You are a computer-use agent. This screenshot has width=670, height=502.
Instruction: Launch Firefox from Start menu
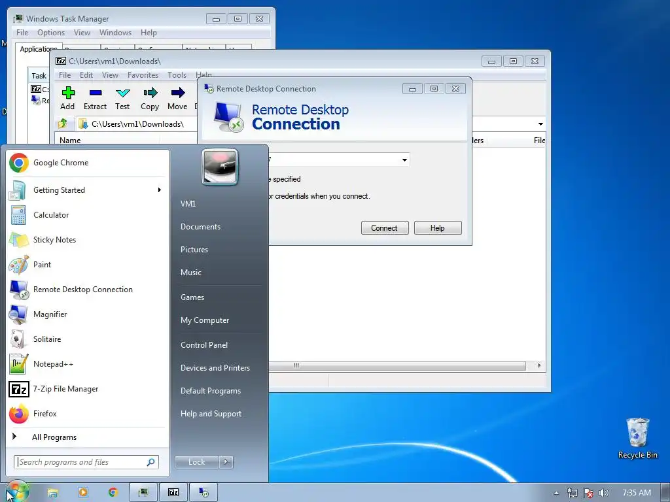(87, 414)
